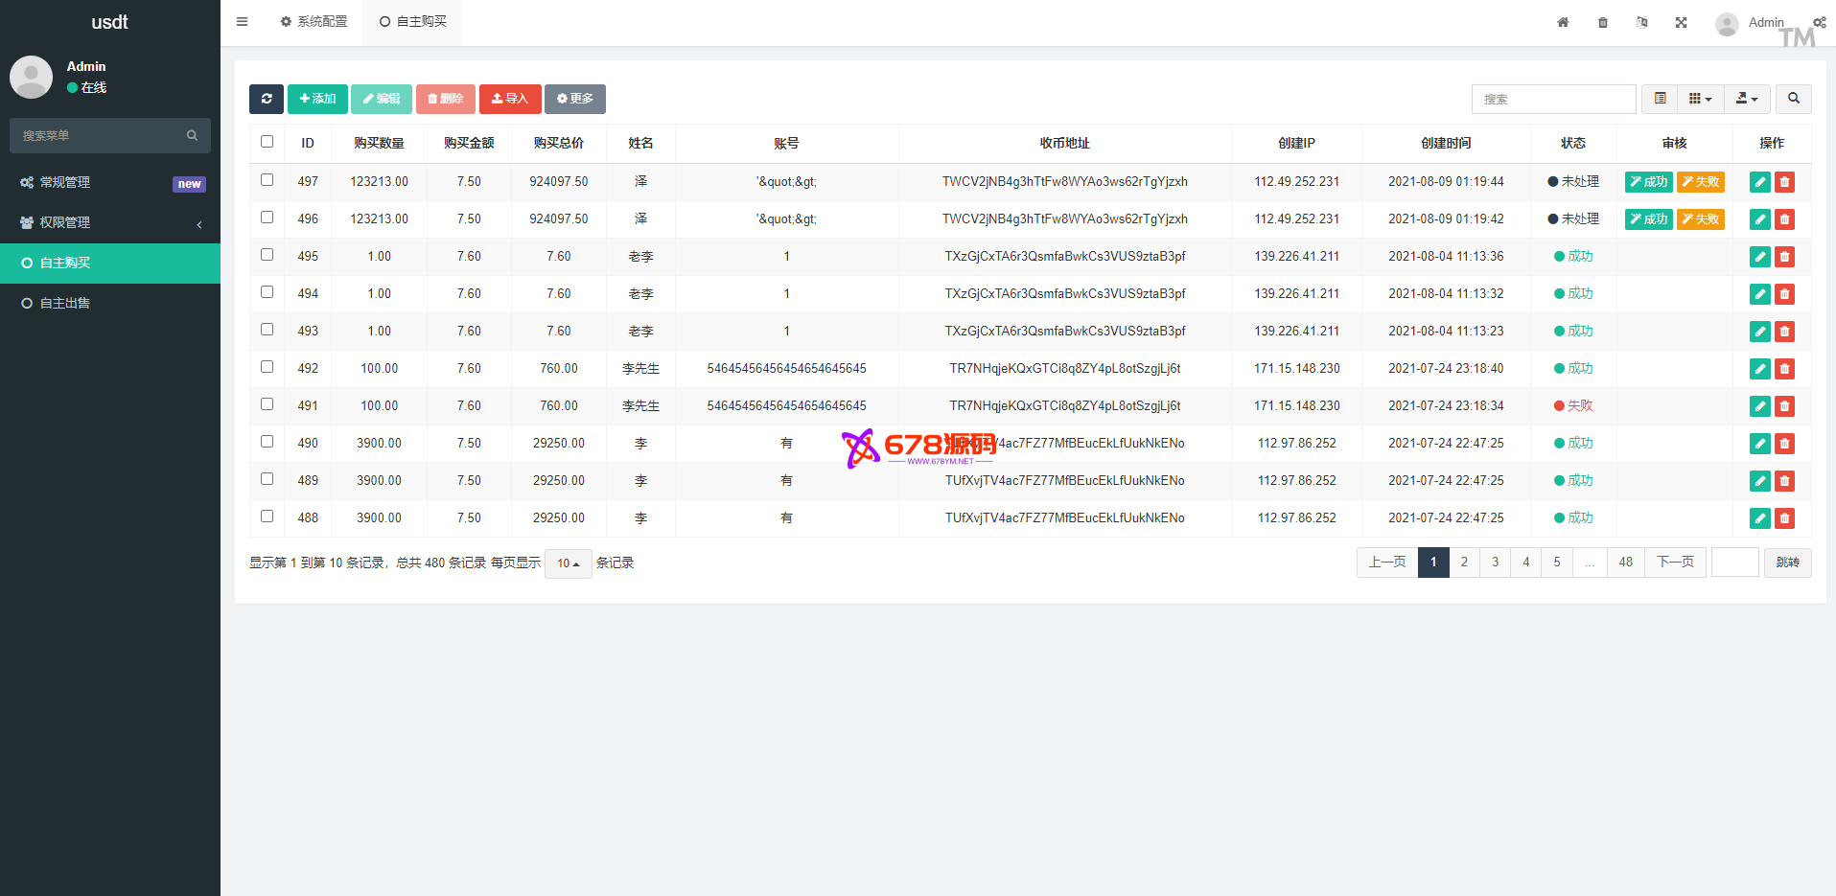Open the page size dropdown showing 10
The image size is (1836, 896).
coord(568,563)
